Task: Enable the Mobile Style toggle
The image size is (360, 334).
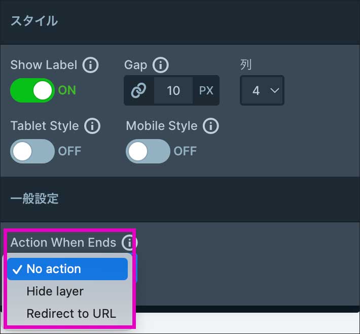Action: click(148, 151)
